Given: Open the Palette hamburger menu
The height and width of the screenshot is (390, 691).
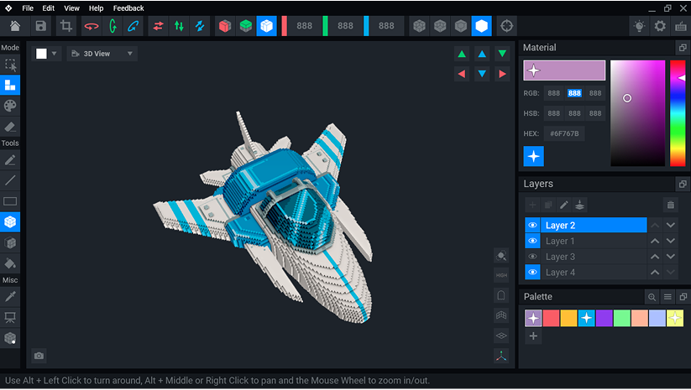Looking at the screenshot, I should [x=667, y=297].
